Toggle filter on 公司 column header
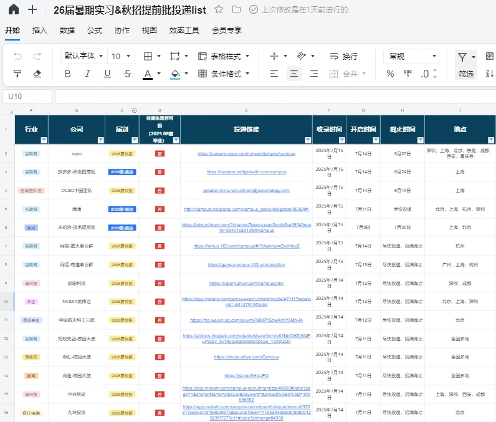The height and width of the screenshot is (422, 496). coord(100,140)
